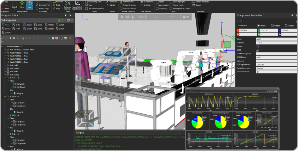Open the Material dropdown
The width and height of the screenshot is (298, 151).
(x=276, y=42)
